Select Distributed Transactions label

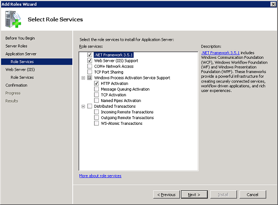click(115, 106)
